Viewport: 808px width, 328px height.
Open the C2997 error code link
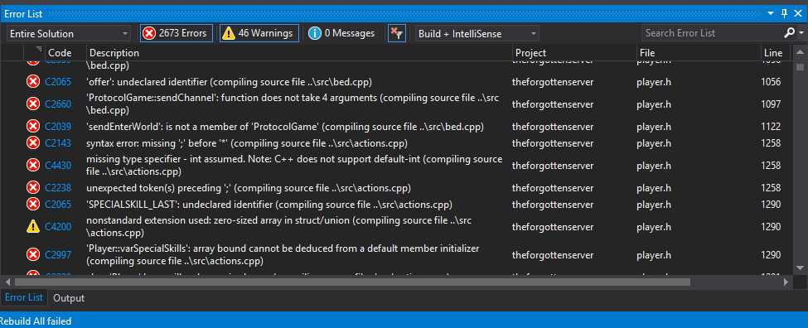pyautogui.click(x=58, y=254)
